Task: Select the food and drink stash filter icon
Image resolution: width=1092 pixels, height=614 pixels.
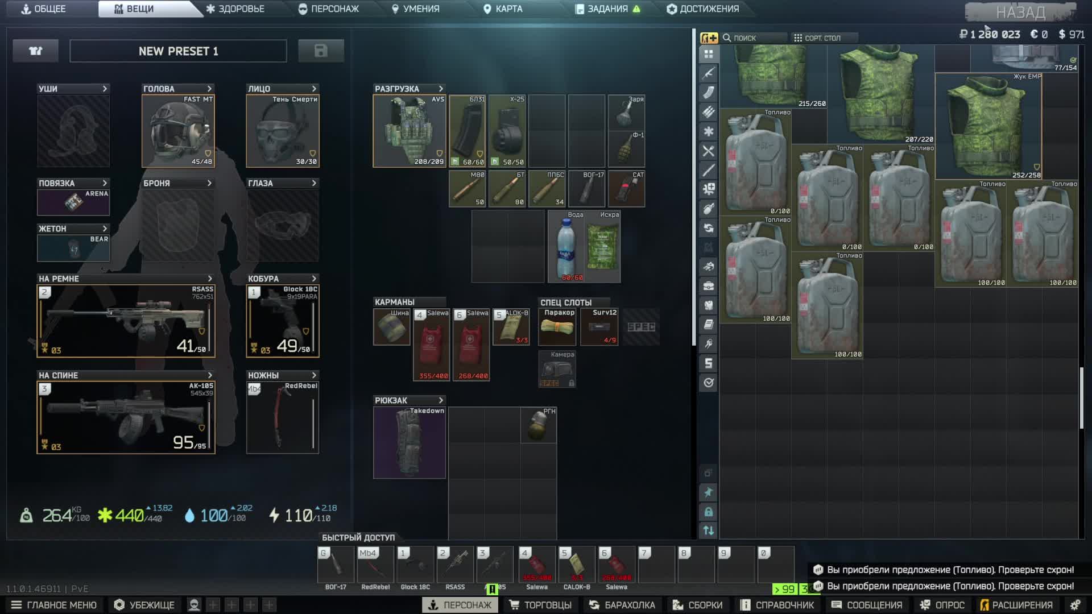Action: [x=708, y=151]
